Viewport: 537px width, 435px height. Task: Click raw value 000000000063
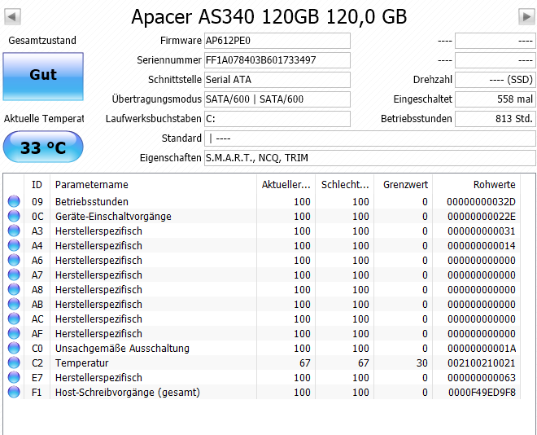point(481,378)
